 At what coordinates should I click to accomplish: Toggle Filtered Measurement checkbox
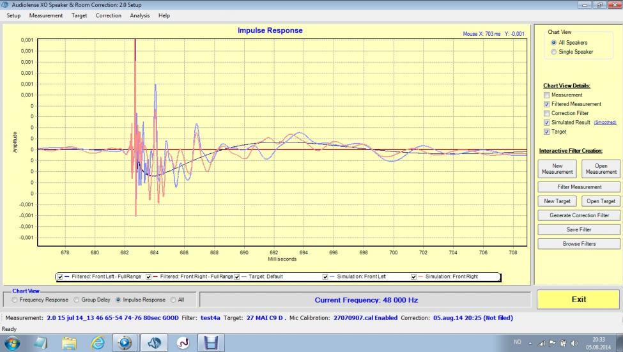(547, 104)
